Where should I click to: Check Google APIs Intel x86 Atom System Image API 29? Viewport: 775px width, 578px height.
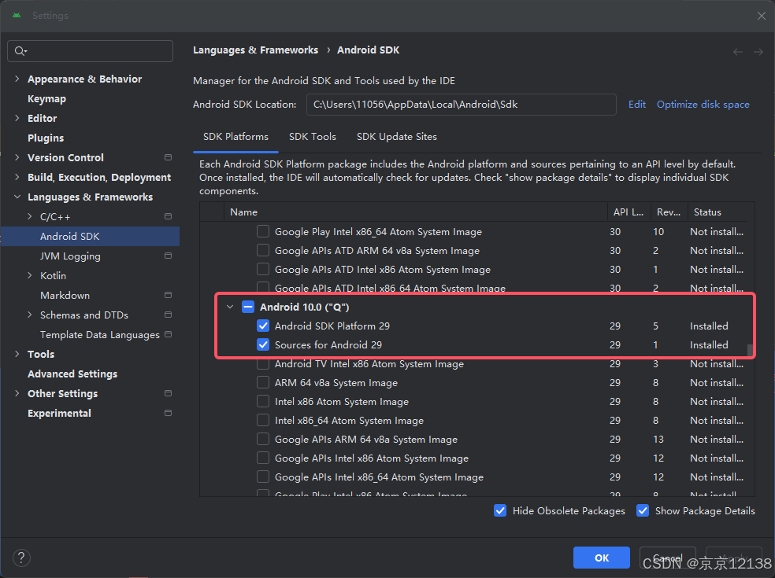pyautogui.click(x=263, y=458)
